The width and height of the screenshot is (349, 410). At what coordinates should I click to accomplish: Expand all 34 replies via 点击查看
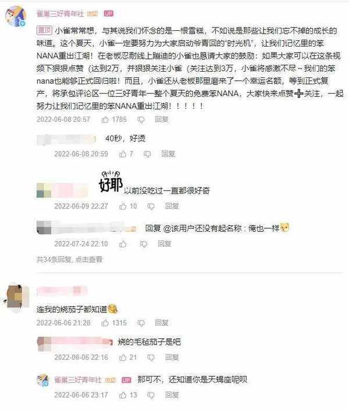[x=88, y=259]
